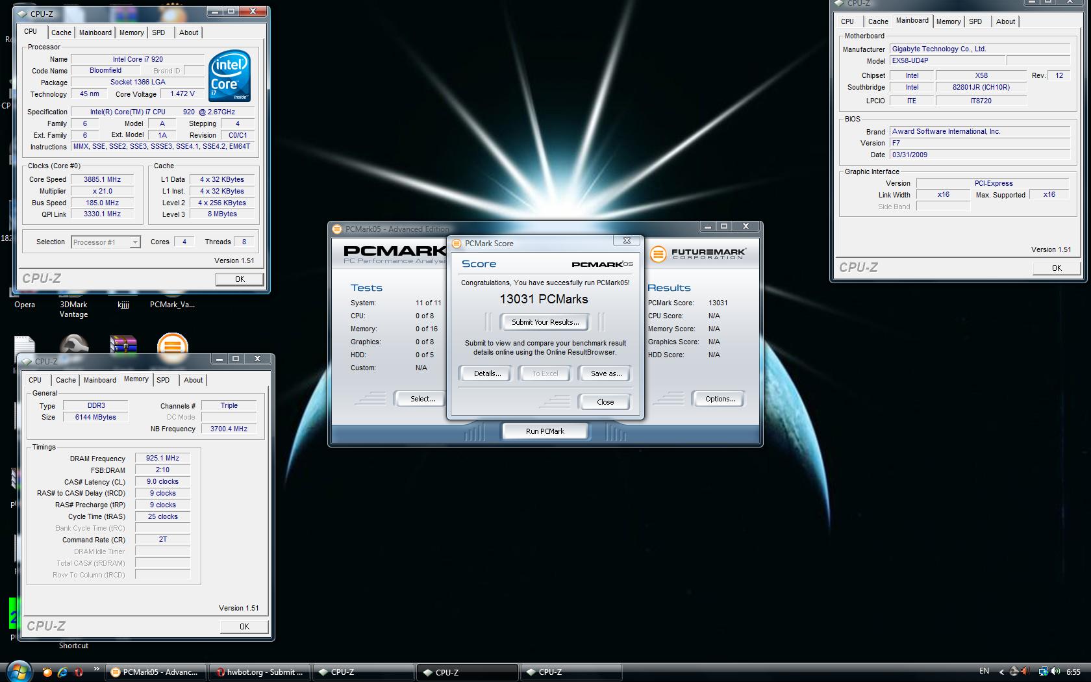Open SPD tab in top-left CPU-Z
Image resolution: width=1091 pixels, height=682 pixels.
click(x=158, y=32)
